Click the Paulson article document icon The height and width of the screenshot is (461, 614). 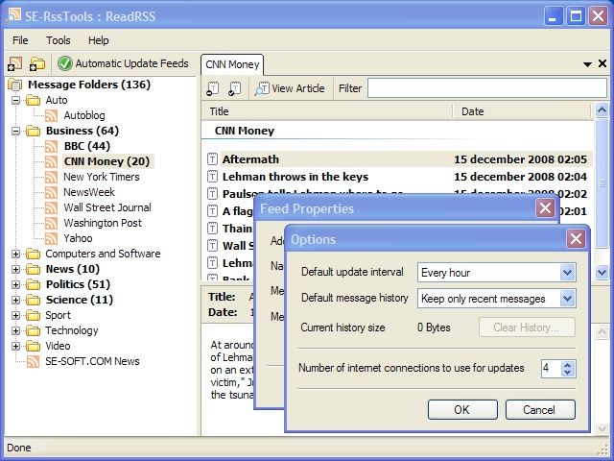[212, 194]
